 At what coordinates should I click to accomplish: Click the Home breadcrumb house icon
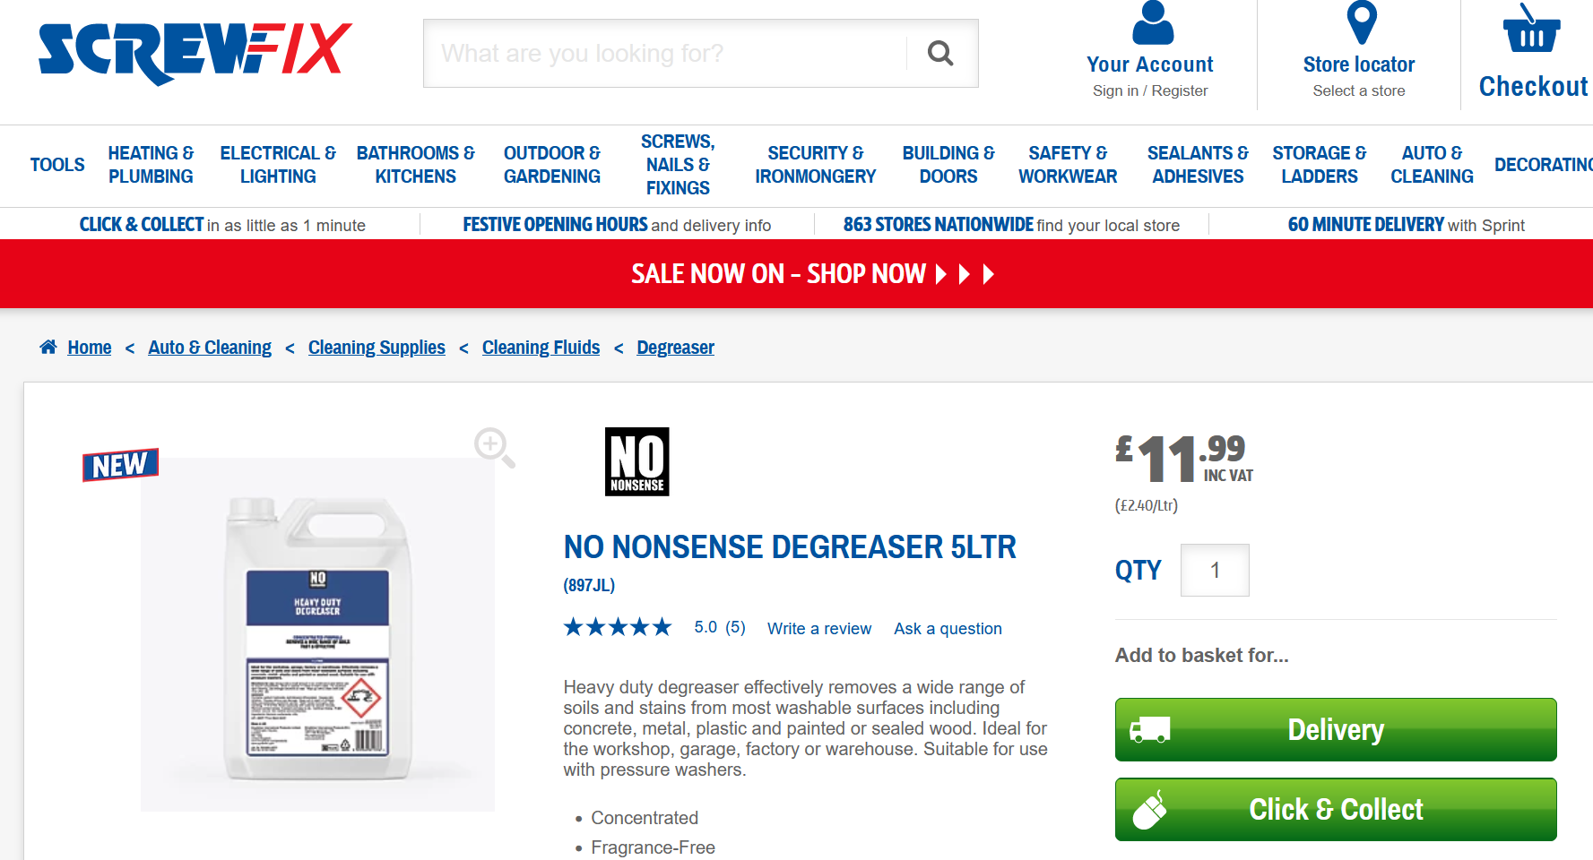pyautogui.click(x=48, y=347)
